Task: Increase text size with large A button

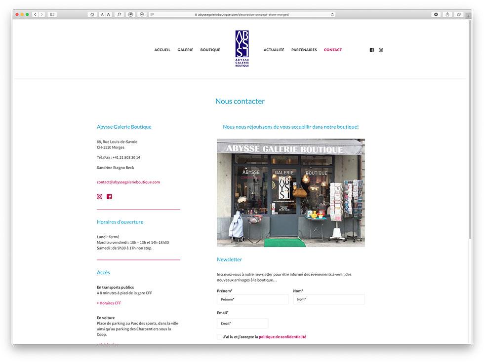Action: tap(108, 14)
